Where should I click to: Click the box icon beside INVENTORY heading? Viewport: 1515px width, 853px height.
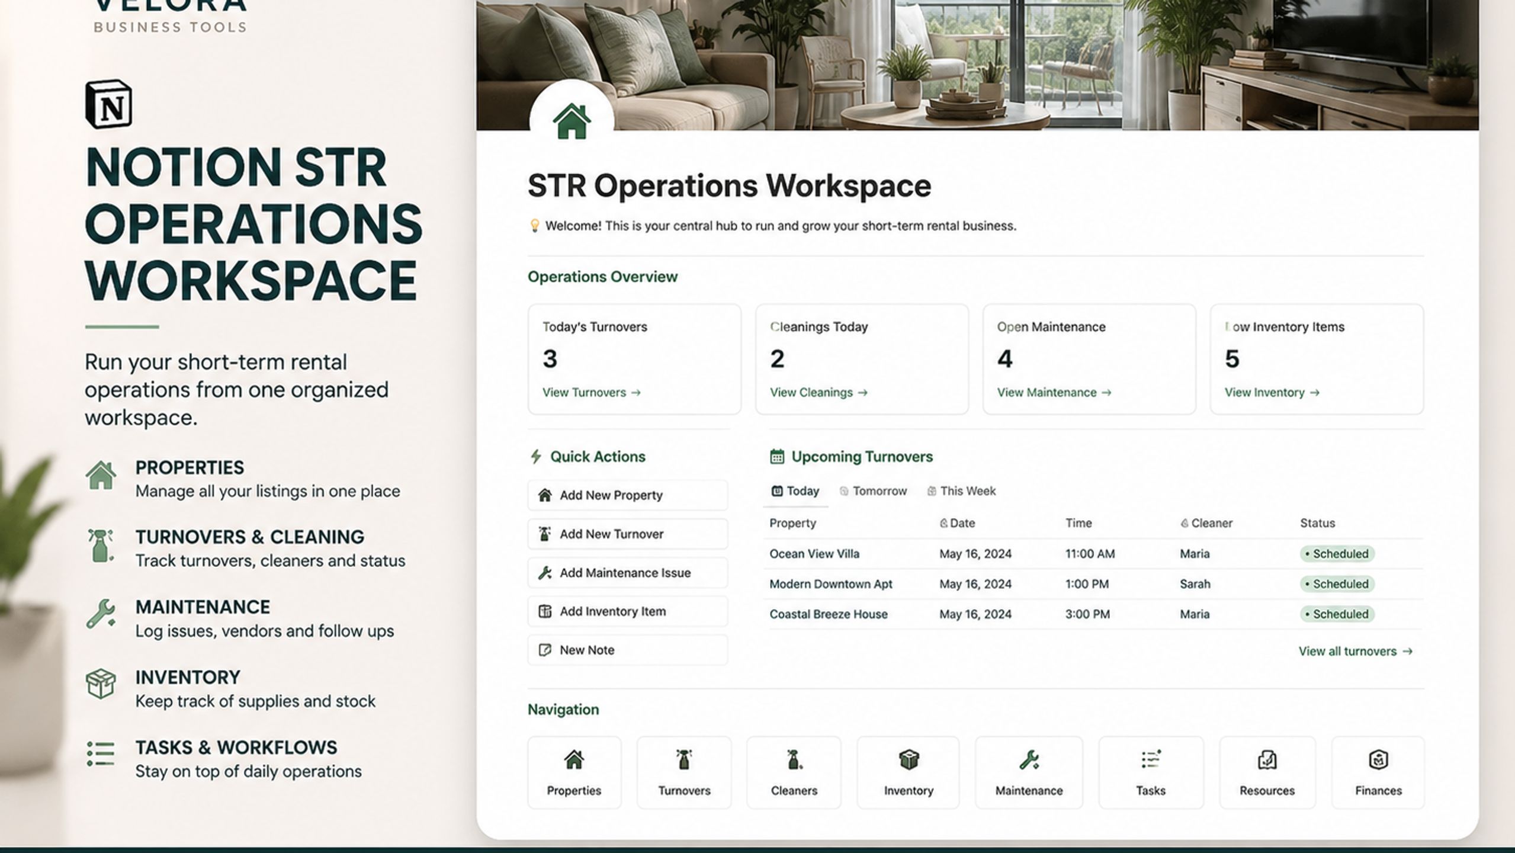tap(101, 684)
